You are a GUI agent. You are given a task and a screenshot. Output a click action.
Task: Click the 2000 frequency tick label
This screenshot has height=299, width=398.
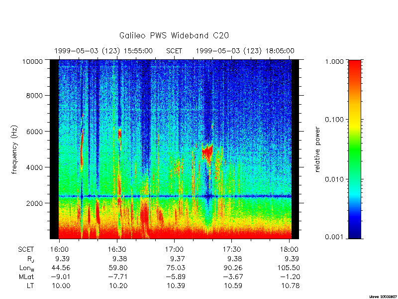[x=35, y=203]
